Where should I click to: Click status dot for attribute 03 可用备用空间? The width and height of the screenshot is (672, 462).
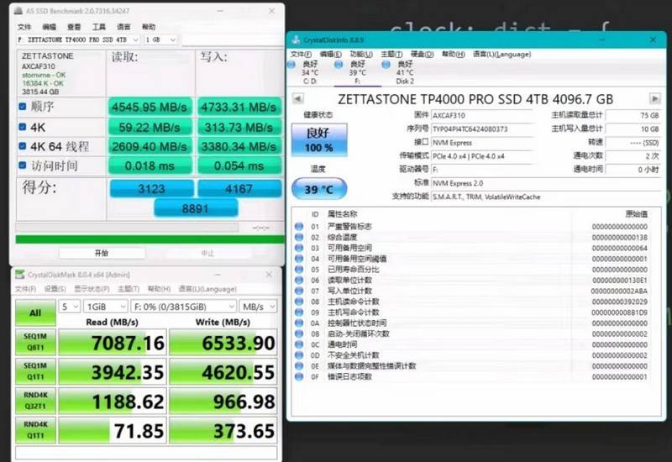[299, 248]
